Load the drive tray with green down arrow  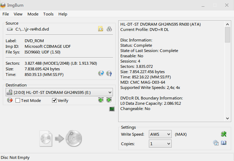coord(109,100)
